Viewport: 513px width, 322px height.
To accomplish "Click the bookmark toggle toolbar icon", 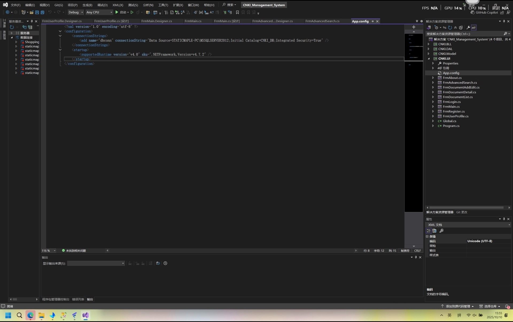I will click(x=237, y=12).
